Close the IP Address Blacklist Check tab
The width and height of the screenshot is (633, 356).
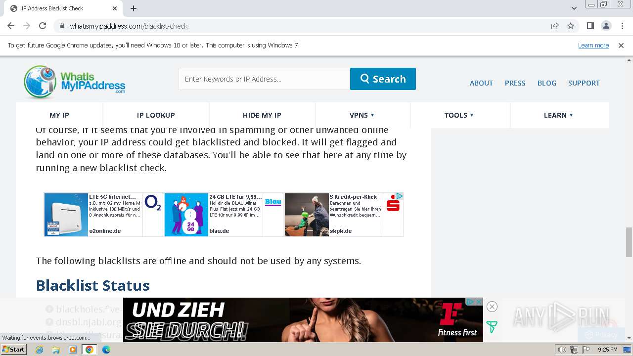point(115,8)
